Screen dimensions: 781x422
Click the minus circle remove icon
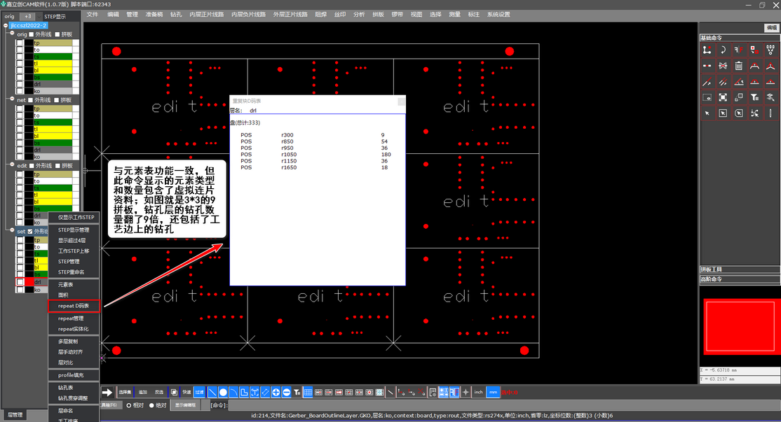[287, 392]
